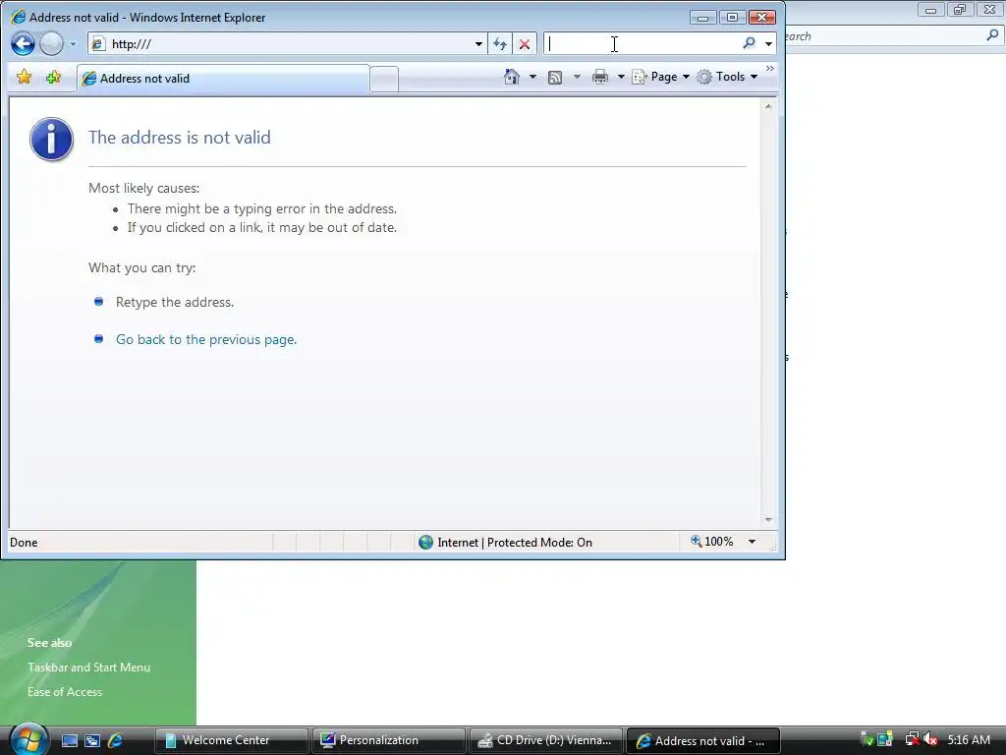Click the Refresh button
Viewport: 1006px width, 755px height.
coord(500,43)
